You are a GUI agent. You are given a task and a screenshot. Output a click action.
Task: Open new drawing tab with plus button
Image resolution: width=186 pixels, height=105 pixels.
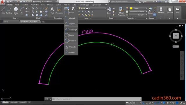[43, 22]
